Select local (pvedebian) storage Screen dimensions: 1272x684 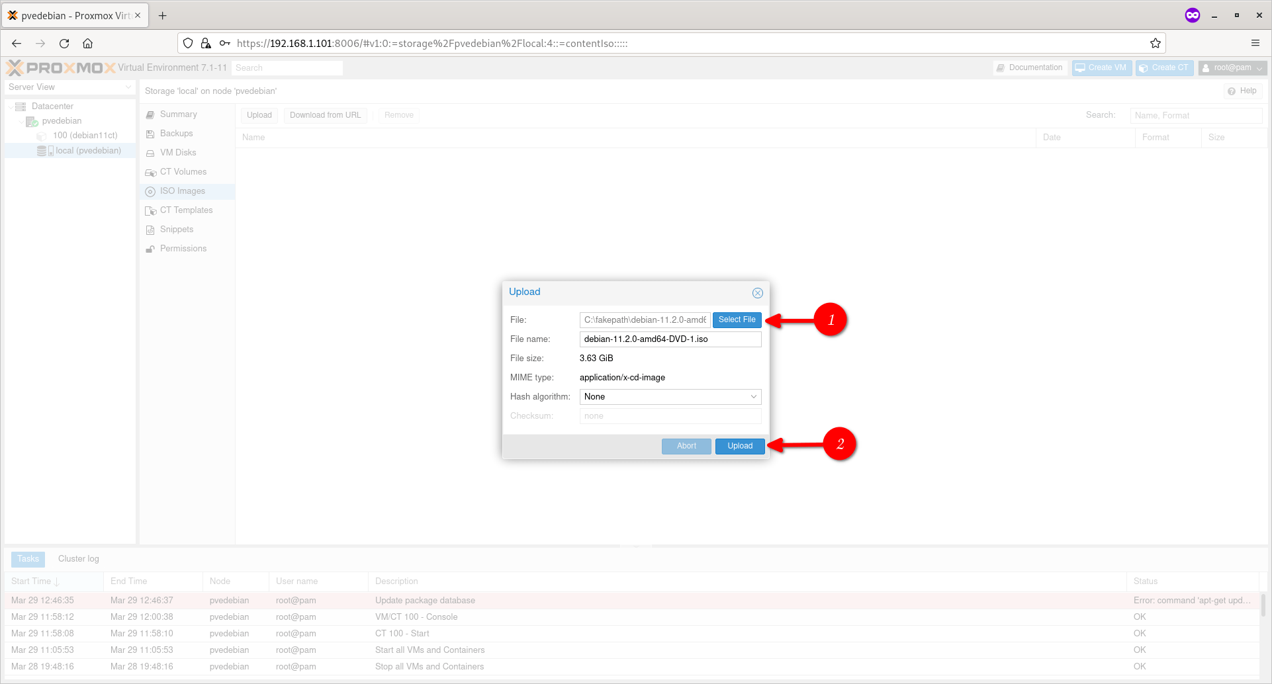pyautogui.click(x=88, y=151)
